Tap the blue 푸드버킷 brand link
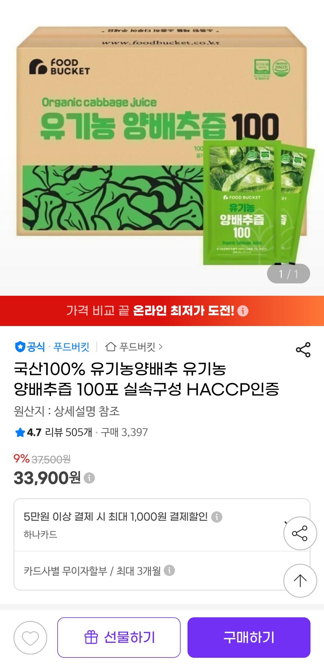The image size is (324, 665). [71, 347]
